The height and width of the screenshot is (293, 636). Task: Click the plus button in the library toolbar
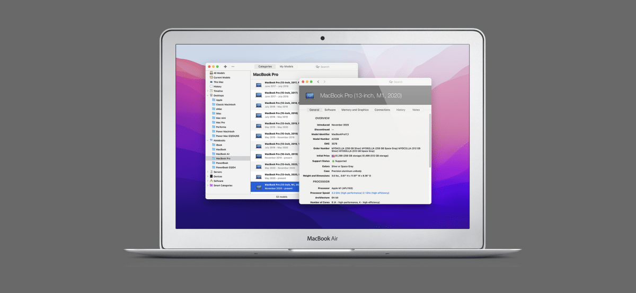tap(225, 67)
